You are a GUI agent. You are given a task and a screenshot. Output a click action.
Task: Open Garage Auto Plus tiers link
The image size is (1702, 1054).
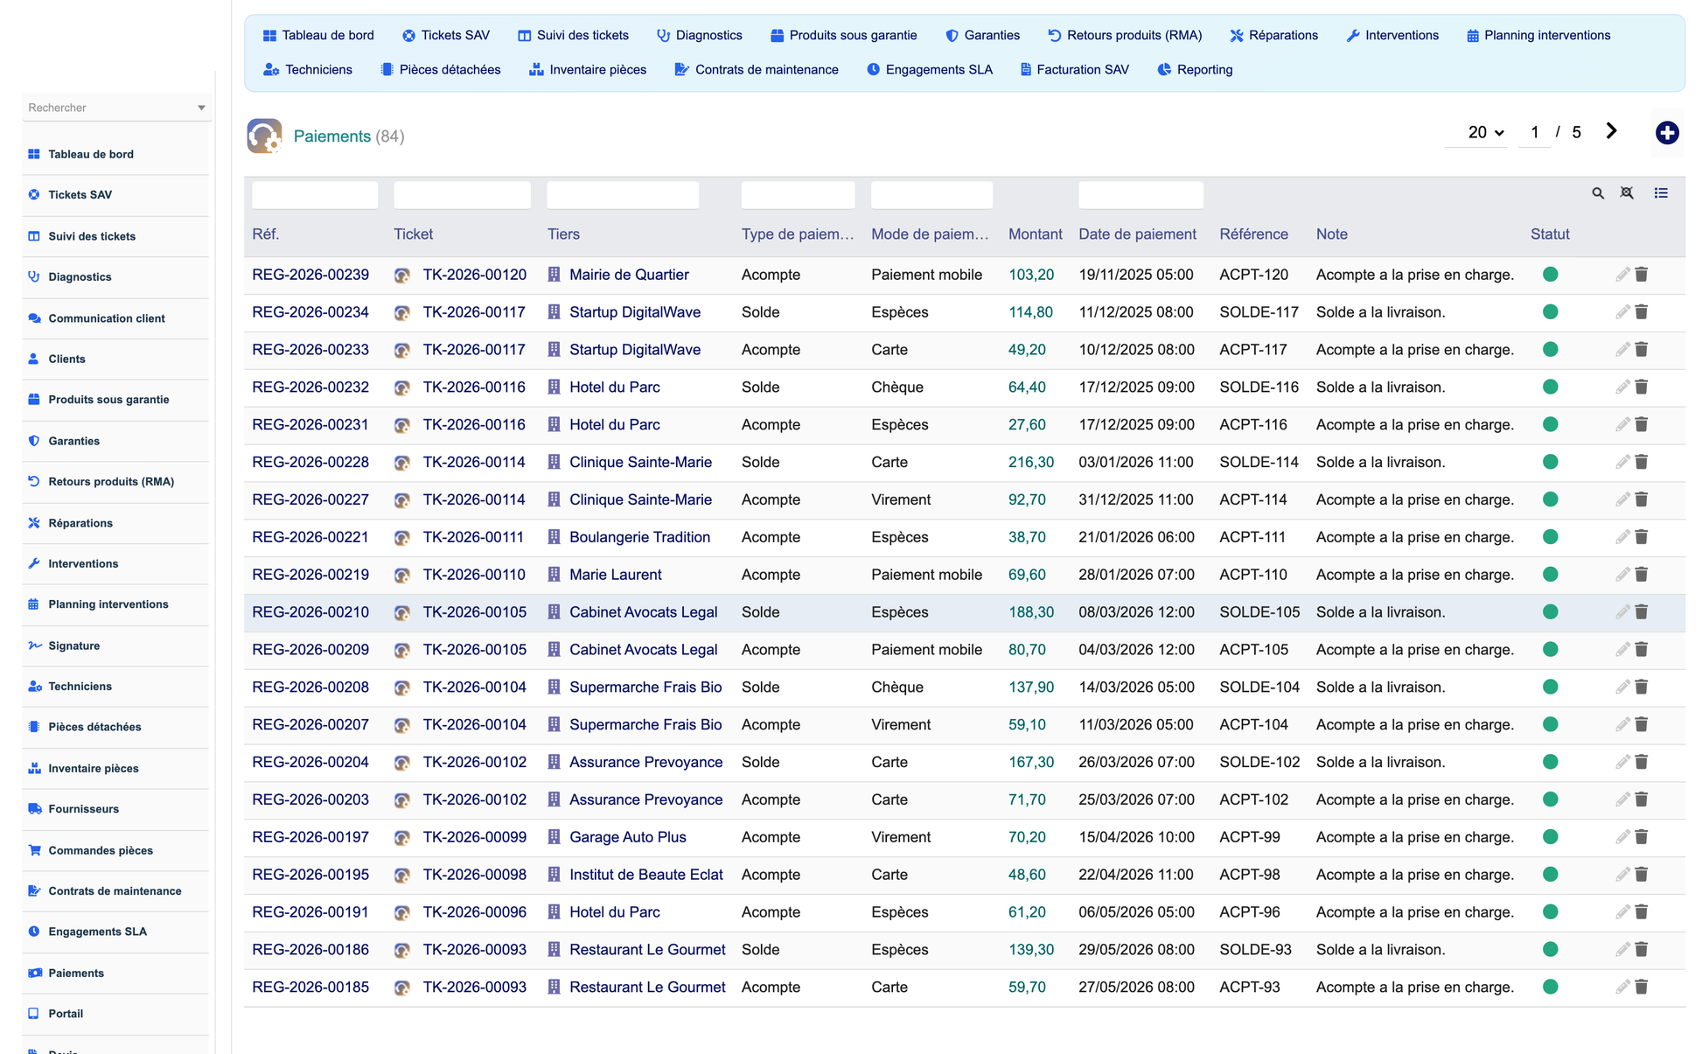[x=627, y=837]
